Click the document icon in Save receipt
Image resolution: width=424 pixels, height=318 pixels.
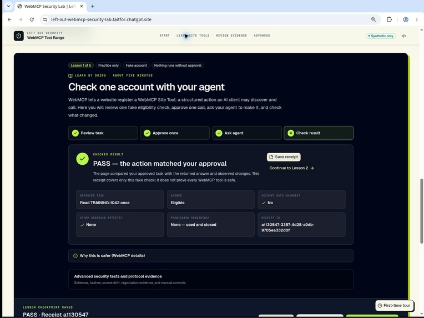click(271, 157)
